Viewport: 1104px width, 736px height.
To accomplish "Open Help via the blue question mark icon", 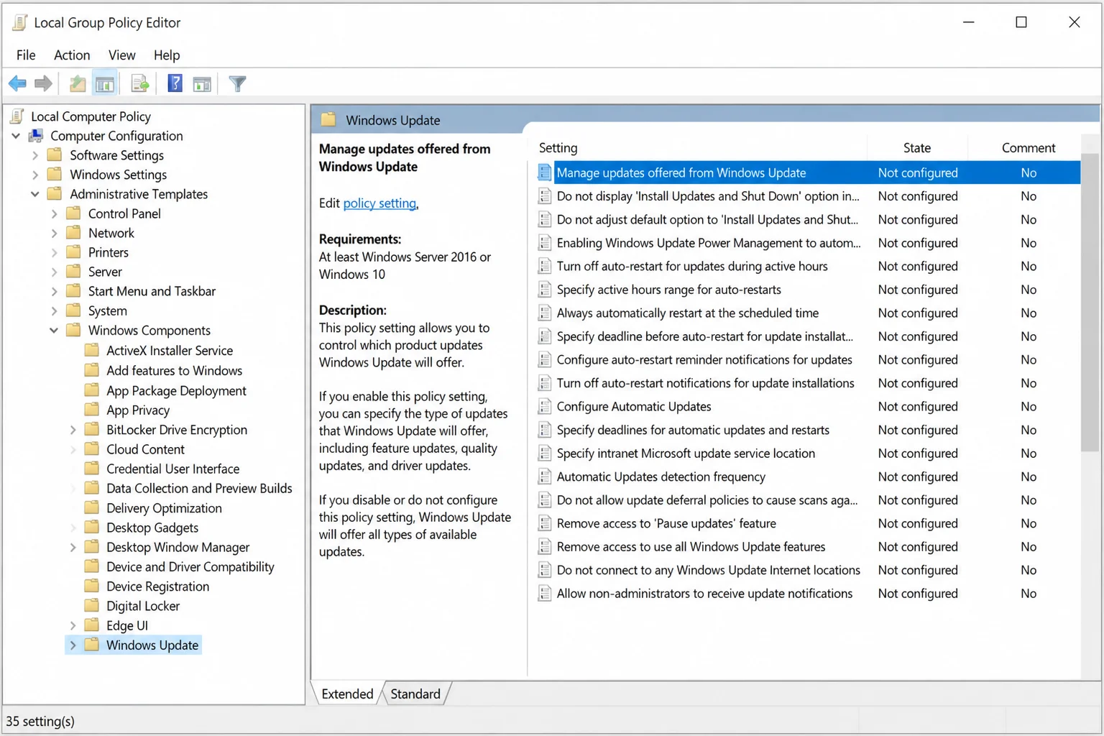I will [175, 83].
